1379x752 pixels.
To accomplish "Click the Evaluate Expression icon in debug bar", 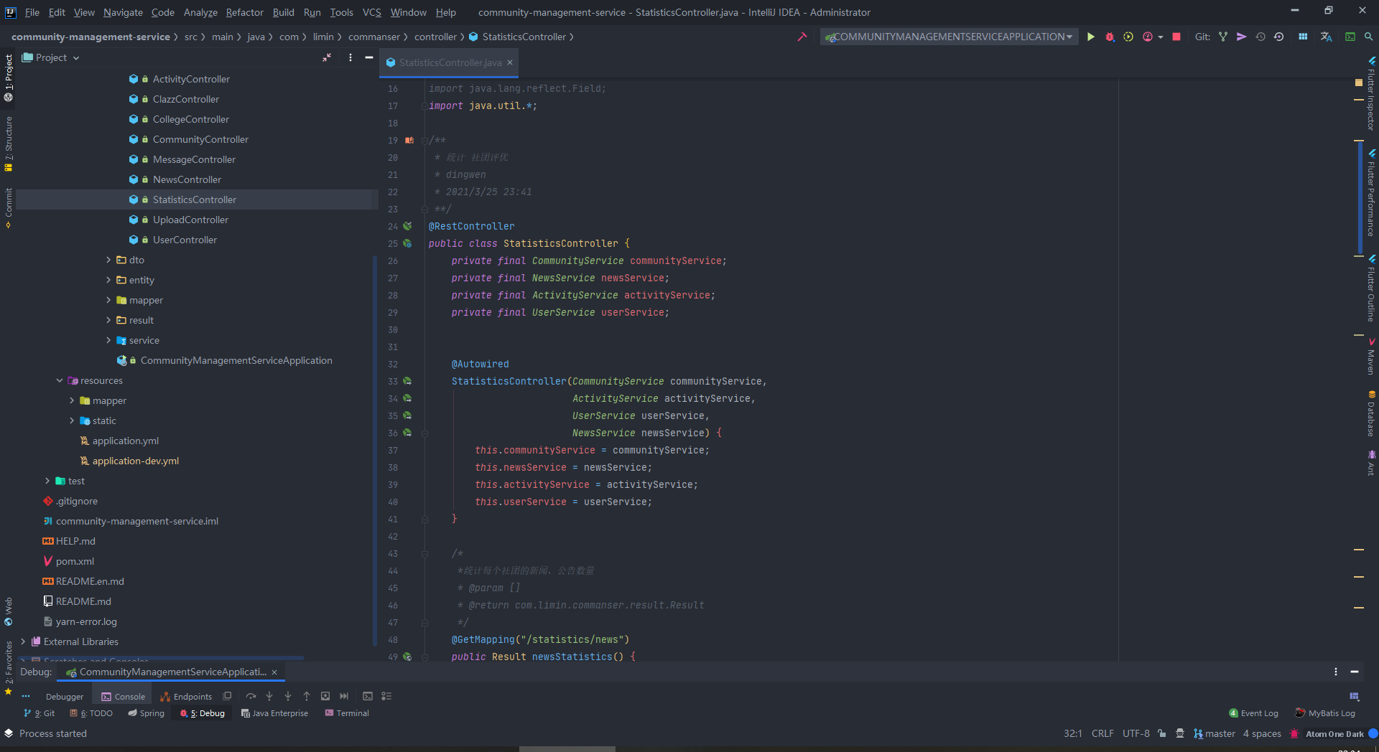I will point(368,696).
